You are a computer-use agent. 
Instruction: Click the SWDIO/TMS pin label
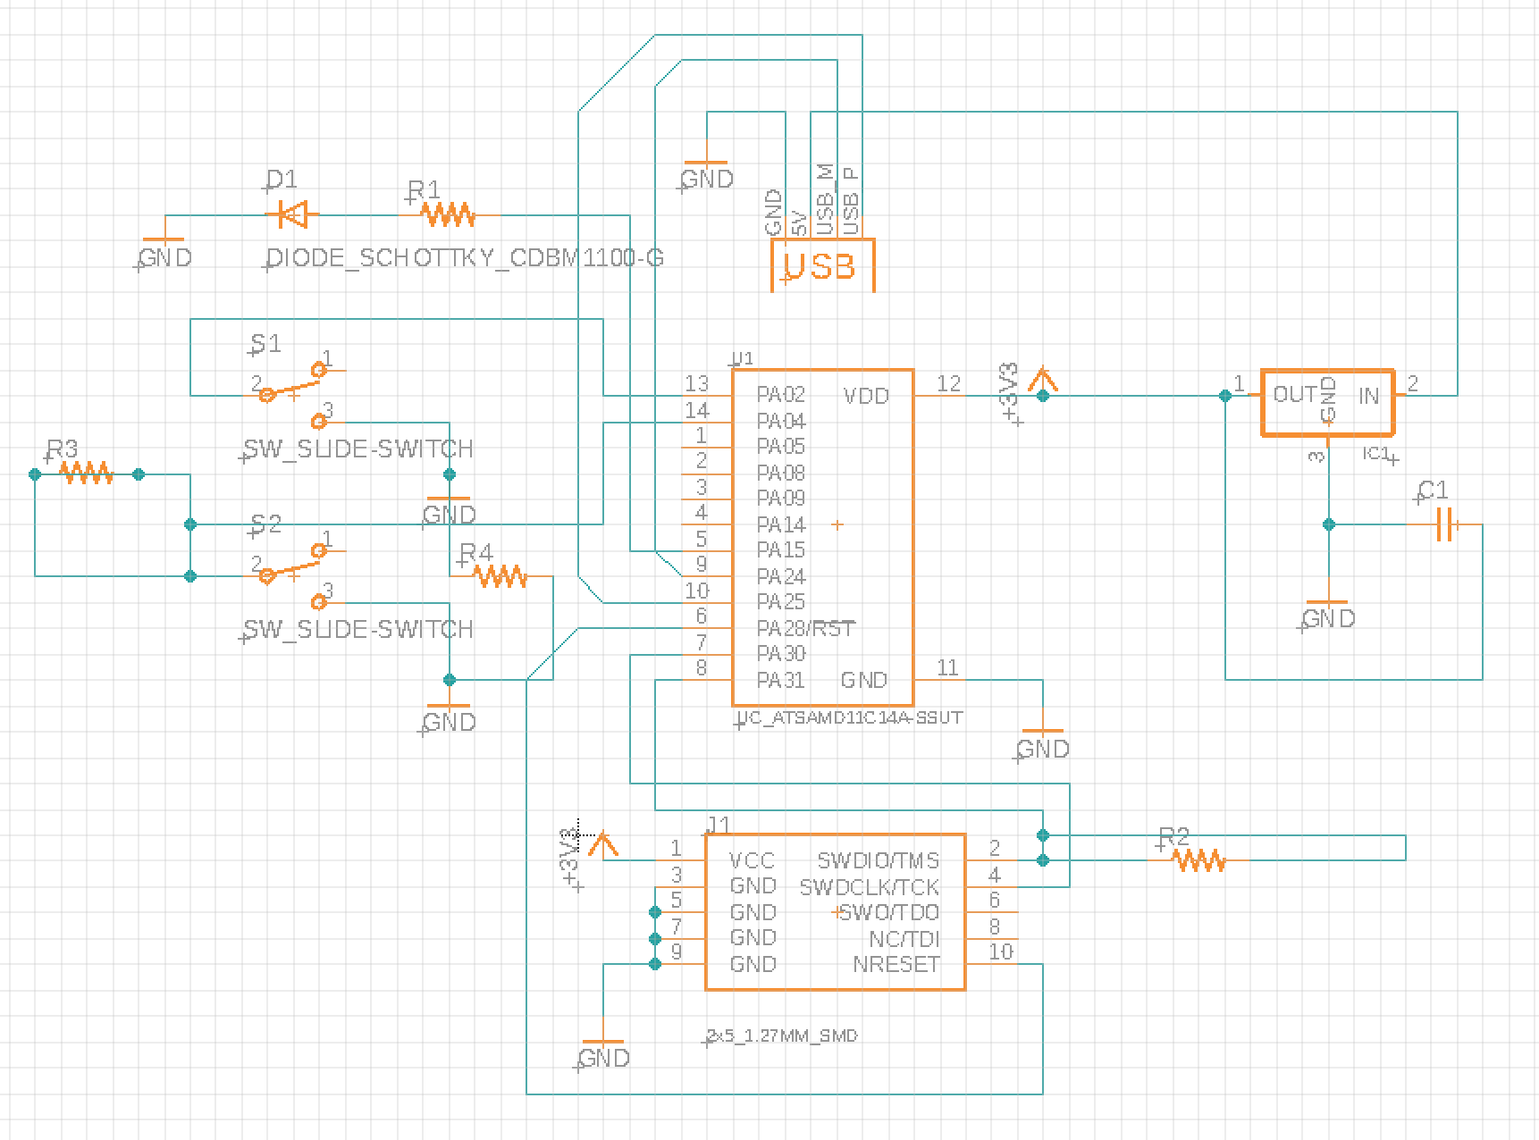click(878, 860)
